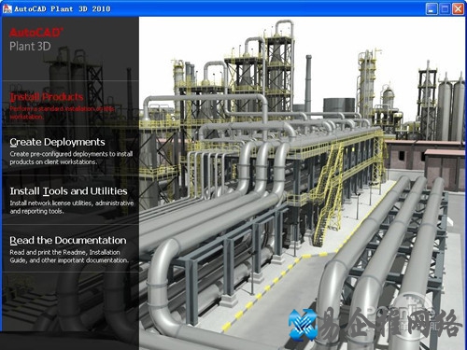The image size is (467, 350).
Task: Open the Create Deployments option
Action: [57, 142]
